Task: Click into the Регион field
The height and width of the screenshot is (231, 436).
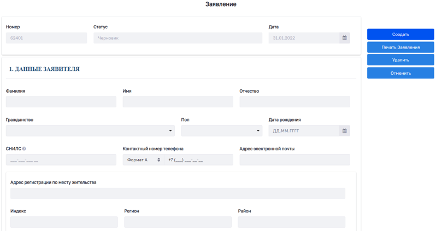Action: pos(178,222)
